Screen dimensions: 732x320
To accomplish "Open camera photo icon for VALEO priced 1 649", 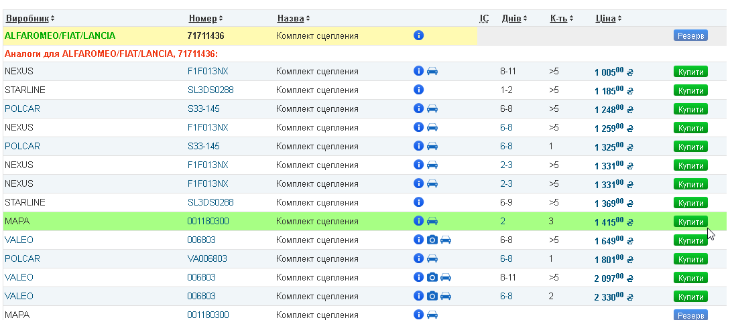I will coord(432,240).
